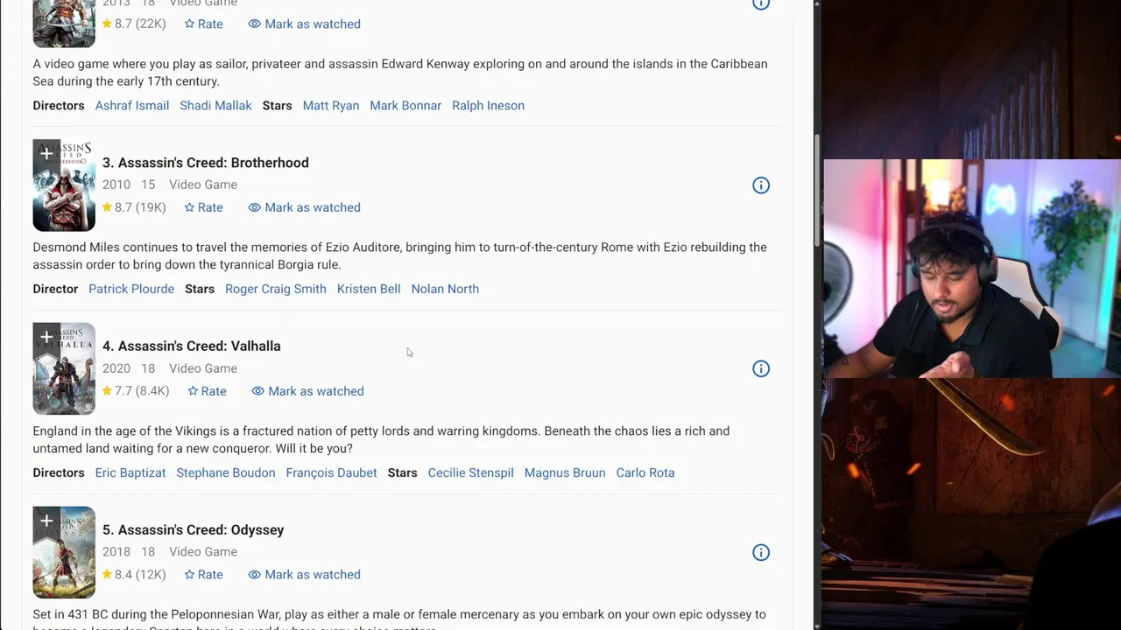Screen dimensions: 1121x630
Task: Mark Odyssey as watched
Action: (304, 575)
